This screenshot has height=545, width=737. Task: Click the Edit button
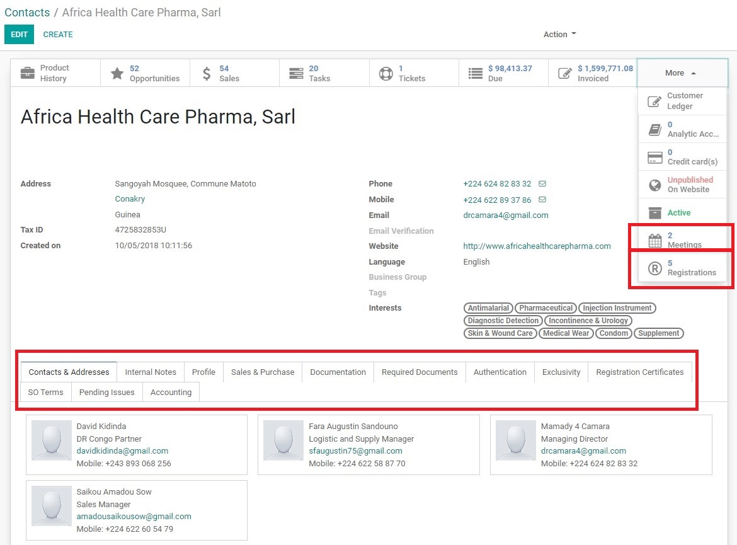[20, 34]
